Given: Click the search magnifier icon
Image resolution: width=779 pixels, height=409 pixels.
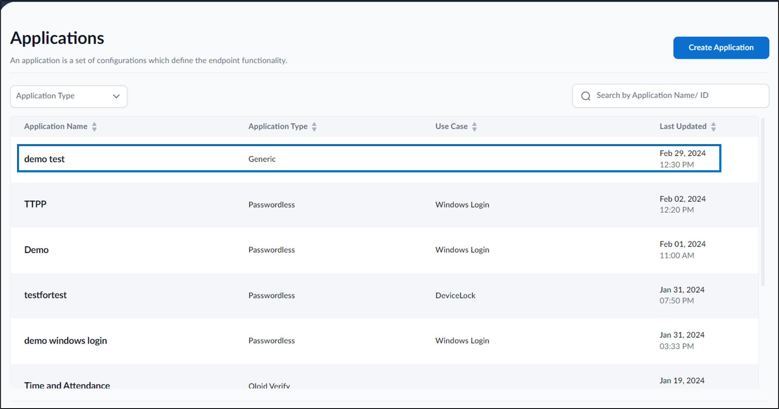Looking at the screenshot, I should pyautogui.click(x=586, y=96).
